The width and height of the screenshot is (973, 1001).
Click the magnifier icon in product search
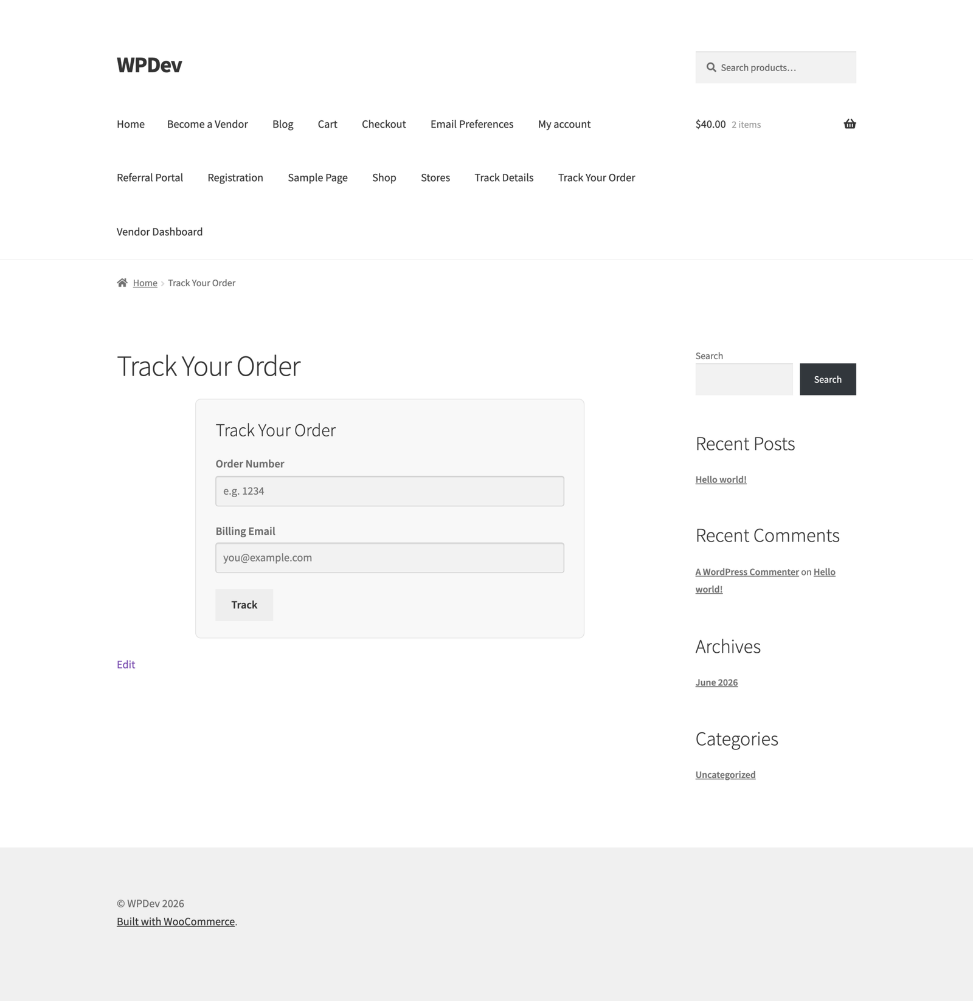coord(711,67)
